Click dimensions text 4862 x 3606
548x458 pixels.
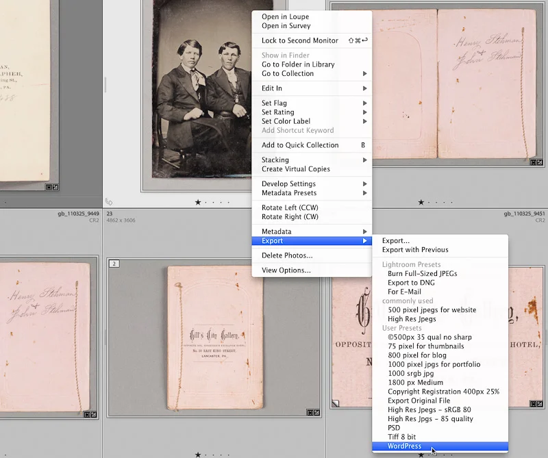point(121,220)
